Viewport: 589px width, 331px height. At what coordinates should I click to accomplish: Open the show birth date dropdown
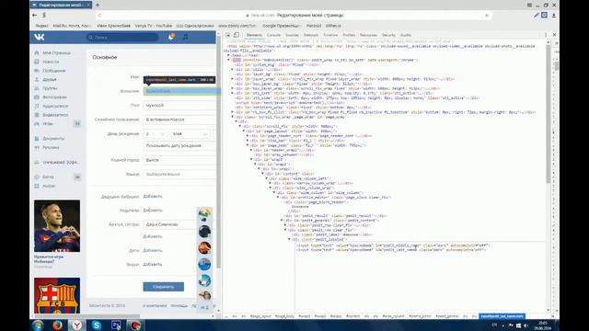pos(179,145)
